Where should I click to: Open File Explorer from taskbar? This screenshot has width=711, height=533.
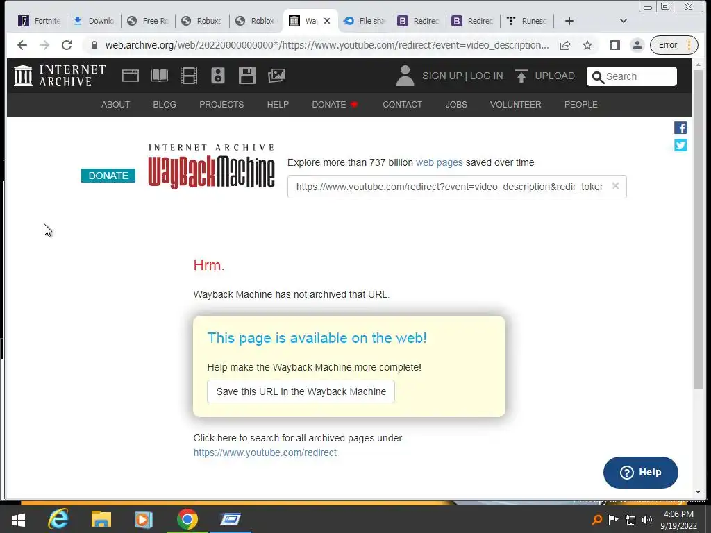click(101, 519)
